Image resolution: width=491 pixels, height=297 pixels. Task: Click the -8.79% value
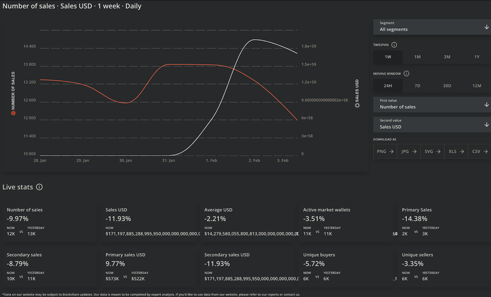(x=17, y=264)
